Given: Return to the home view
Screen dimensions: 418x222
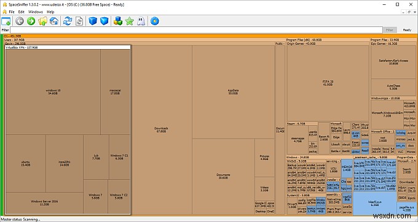Looking at the screenshot, I should [54, 21].
